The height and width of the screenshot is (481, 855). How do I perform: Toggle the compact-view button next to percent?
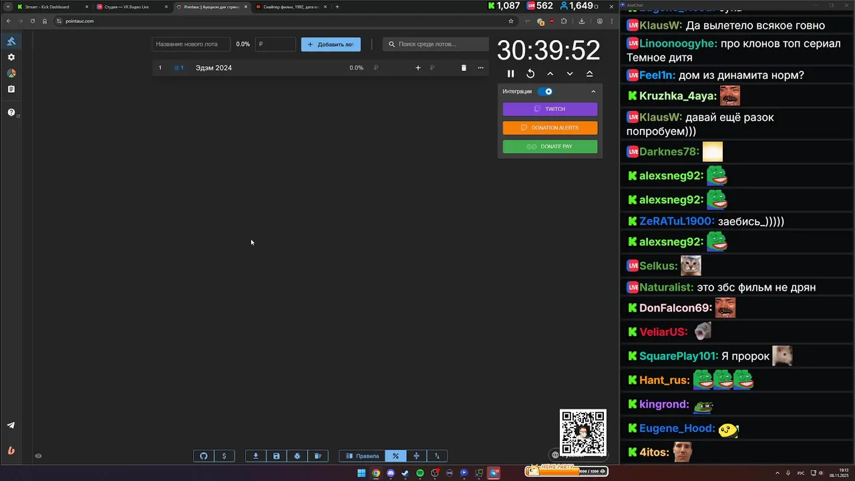click(416, 456)
